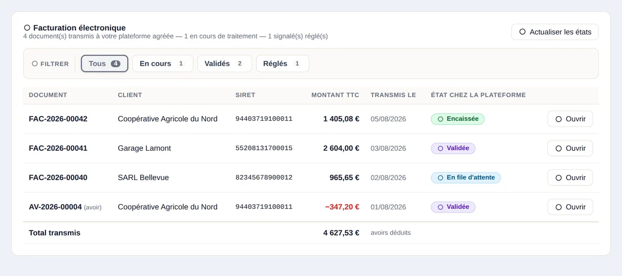Click the avoirs déduits note
Image resolution: width=622 pixels, height=276 pixels.
click(391, 233)
